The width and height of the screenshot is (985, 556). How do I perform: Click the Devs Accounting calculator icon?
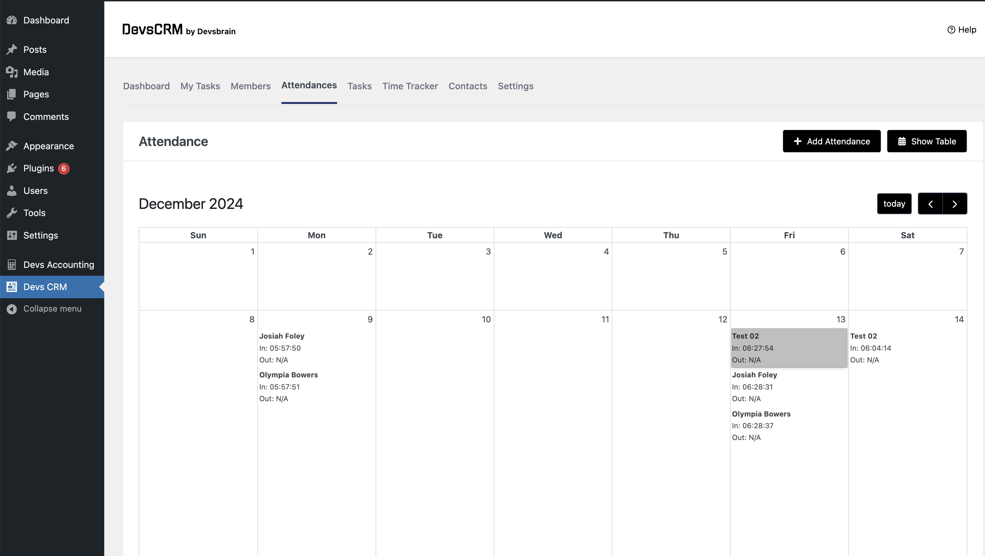[12, 265]
